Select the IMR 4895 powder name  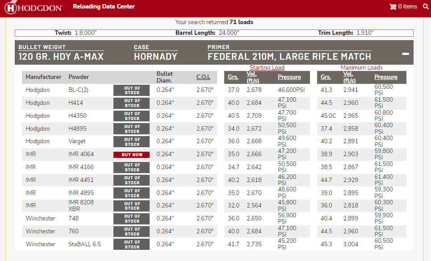(x=81, y=193)
